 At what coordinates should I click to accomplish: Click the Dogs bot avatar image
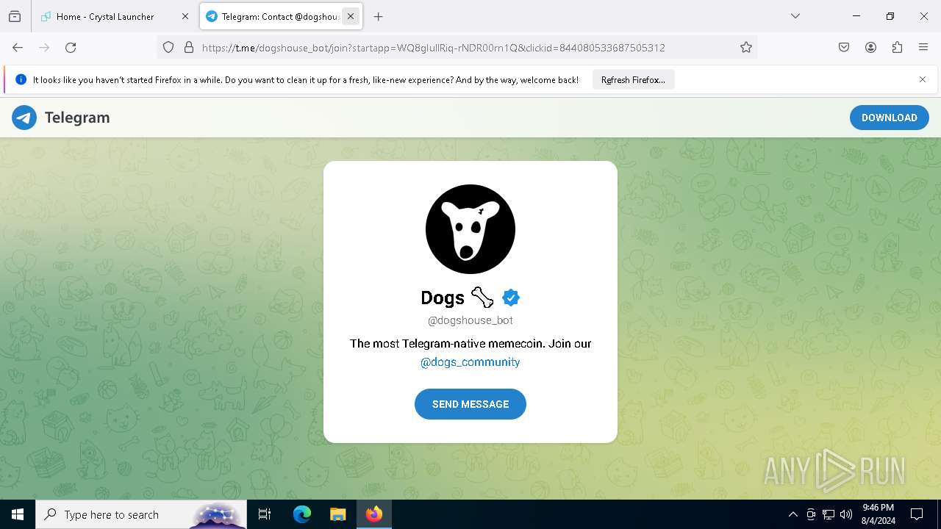[470, 229]
